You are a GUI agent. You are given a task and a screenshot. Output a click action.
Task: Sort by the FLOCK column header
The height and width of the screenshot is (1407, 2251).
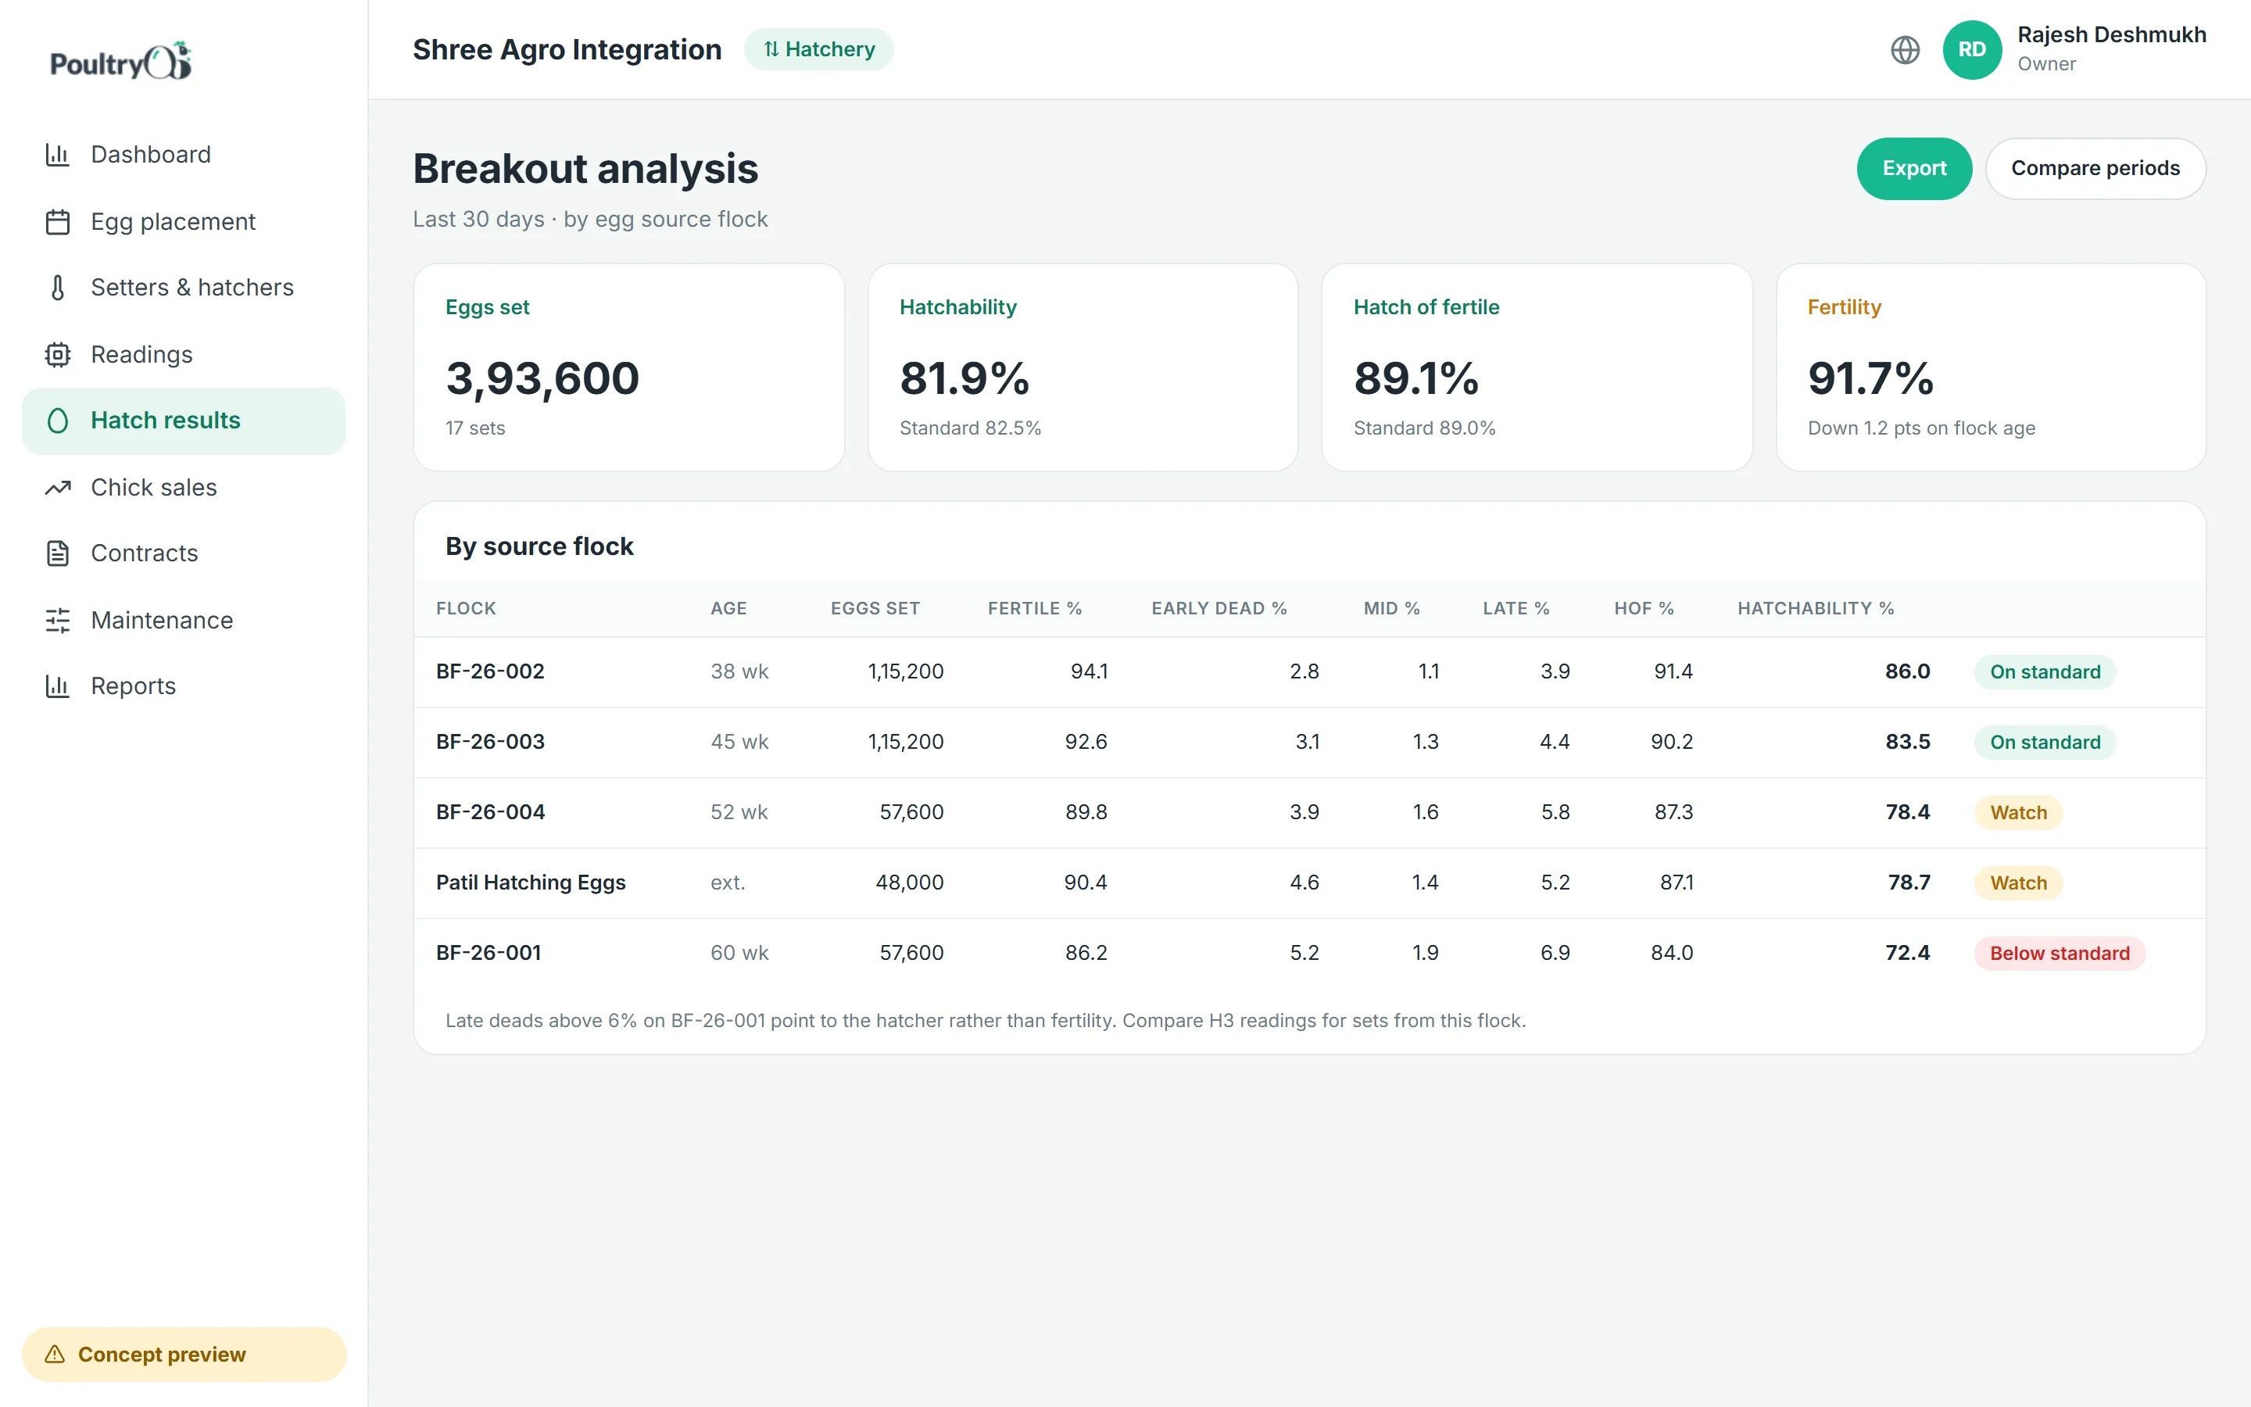tap(466, 609)
